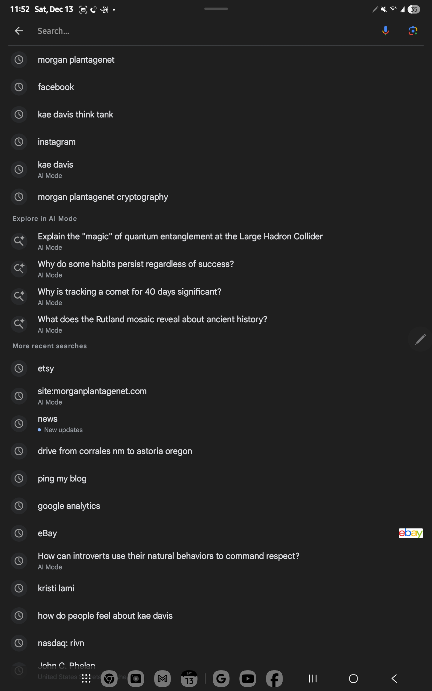Open recent apps navigation button
Image resolution: width=432 pixels, height=691 pixels.
pyautogui.click(x=313, y=678)
